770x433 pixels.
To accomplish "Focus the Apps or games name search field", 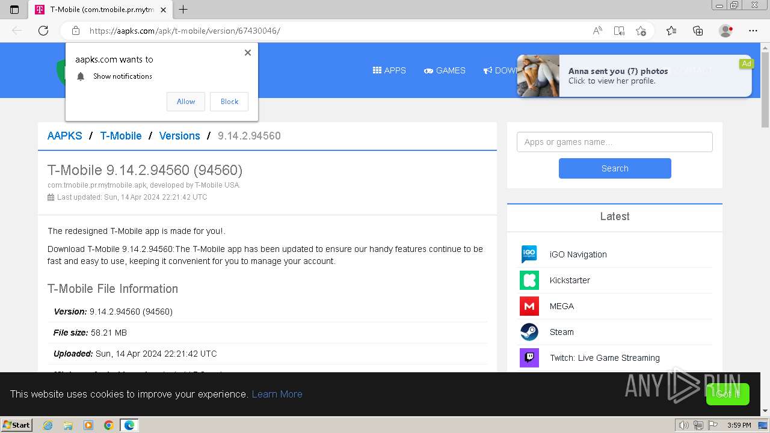I will click(615, 142).
